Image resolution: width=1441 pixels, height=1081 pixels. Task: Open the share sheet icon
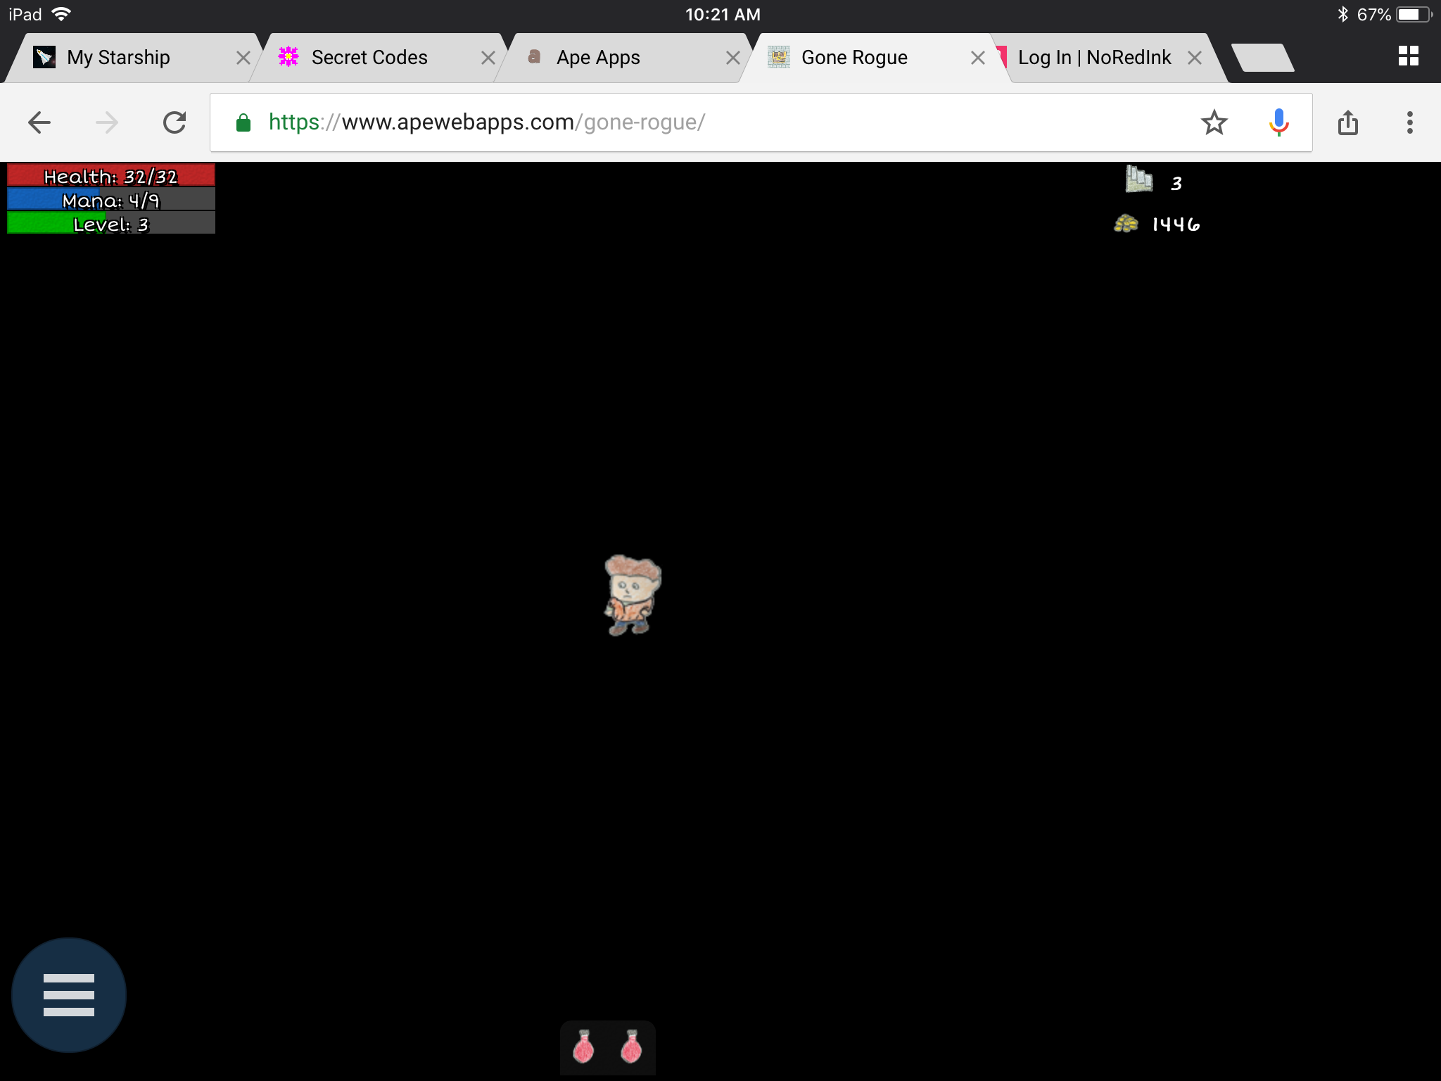(1347, 122)
